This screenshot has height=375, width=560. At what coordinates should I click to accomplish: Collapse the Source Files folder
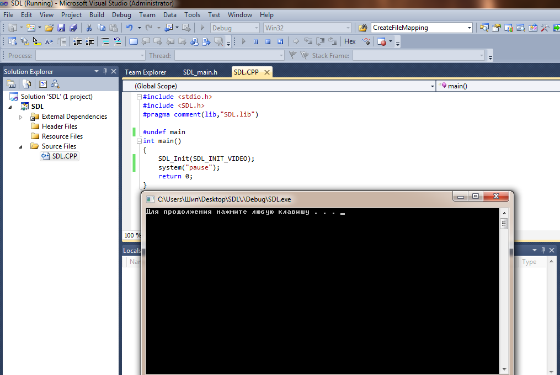[x=21, y=146]
